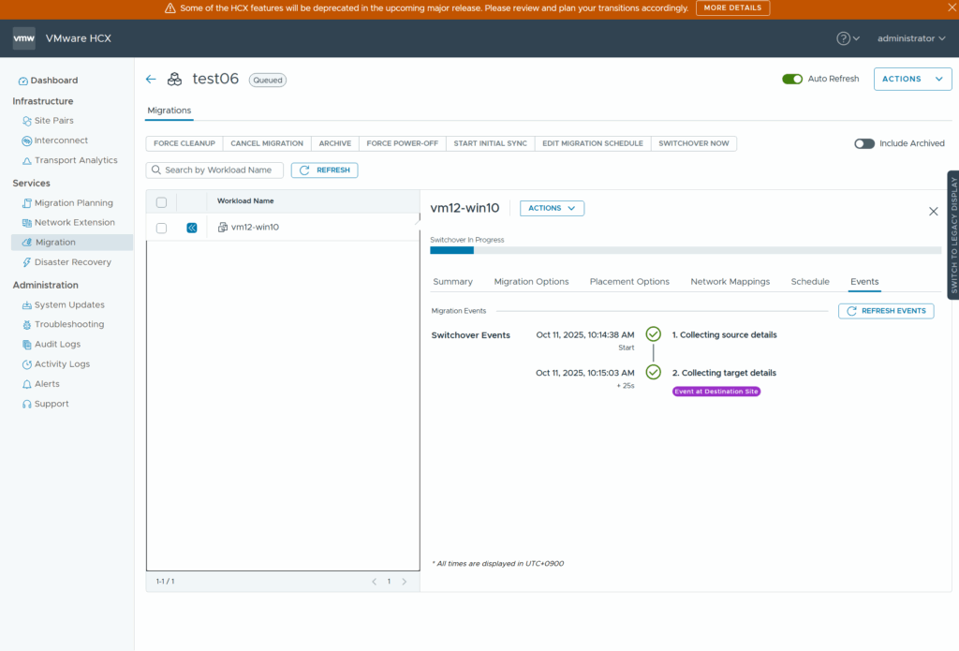Click the Disaster Recovery sidebar icon
Image resolution: width=959 pixels, height=651 pixels.
click(27, 262)
